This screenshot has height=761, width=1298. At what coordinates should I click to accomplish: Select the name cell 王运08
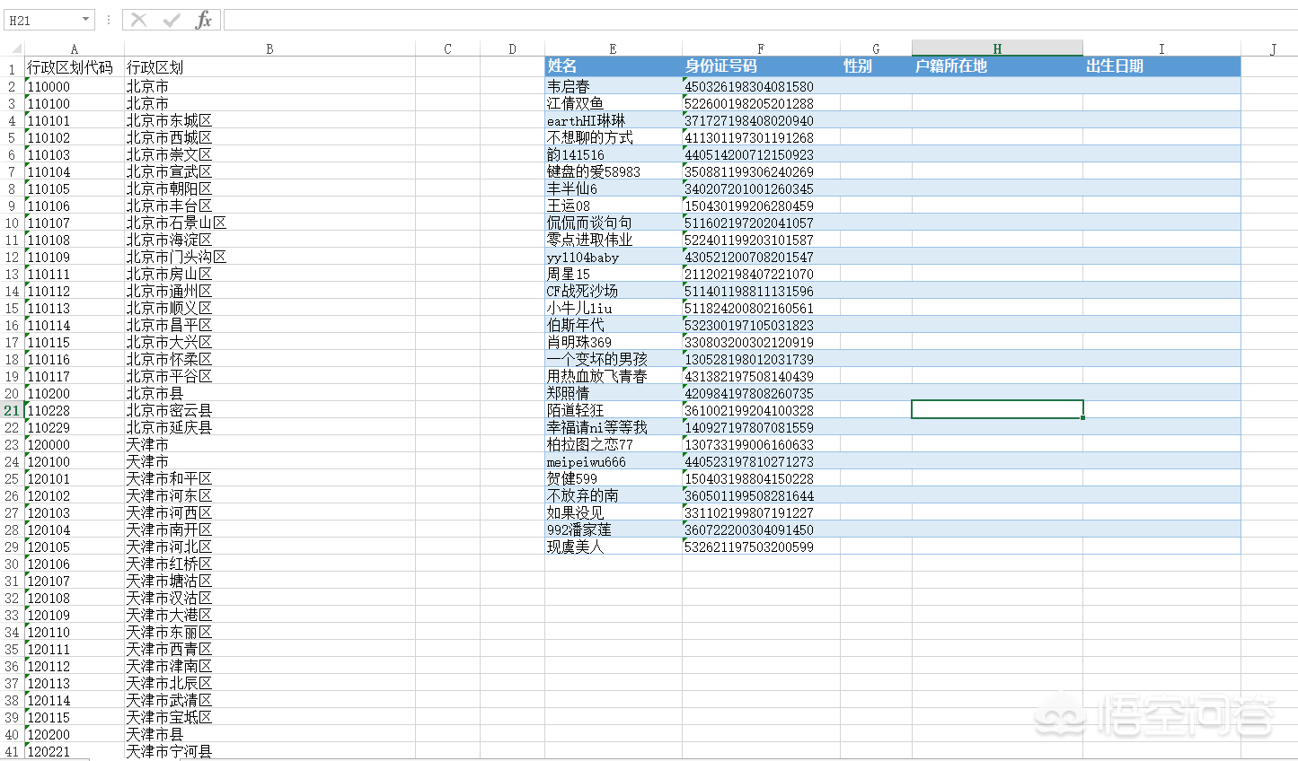(613, 206)
